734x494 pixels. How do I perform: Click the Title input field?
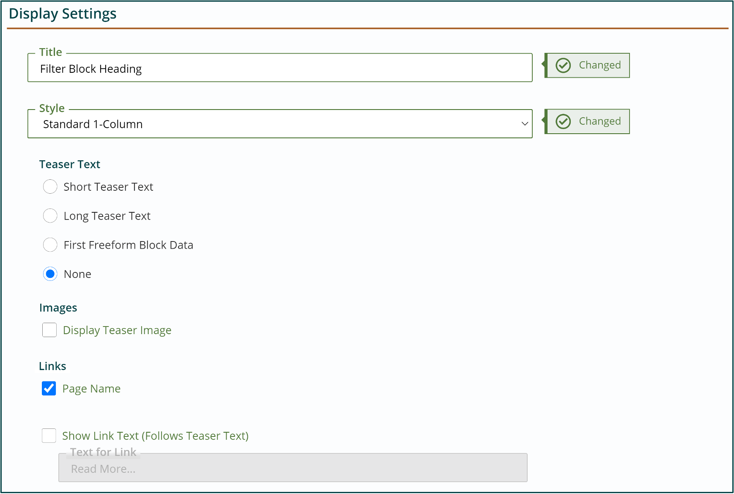(x=280, y=68)
